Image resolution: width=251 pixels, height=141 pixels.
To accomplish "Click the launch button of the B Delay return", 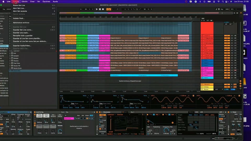I will (202, 87).
